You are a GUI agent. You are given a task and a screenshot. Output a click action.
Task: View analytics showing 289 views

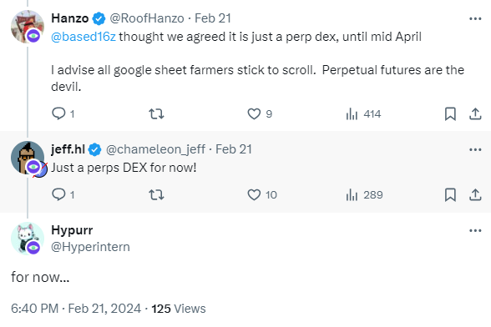(x=364, y=195)
